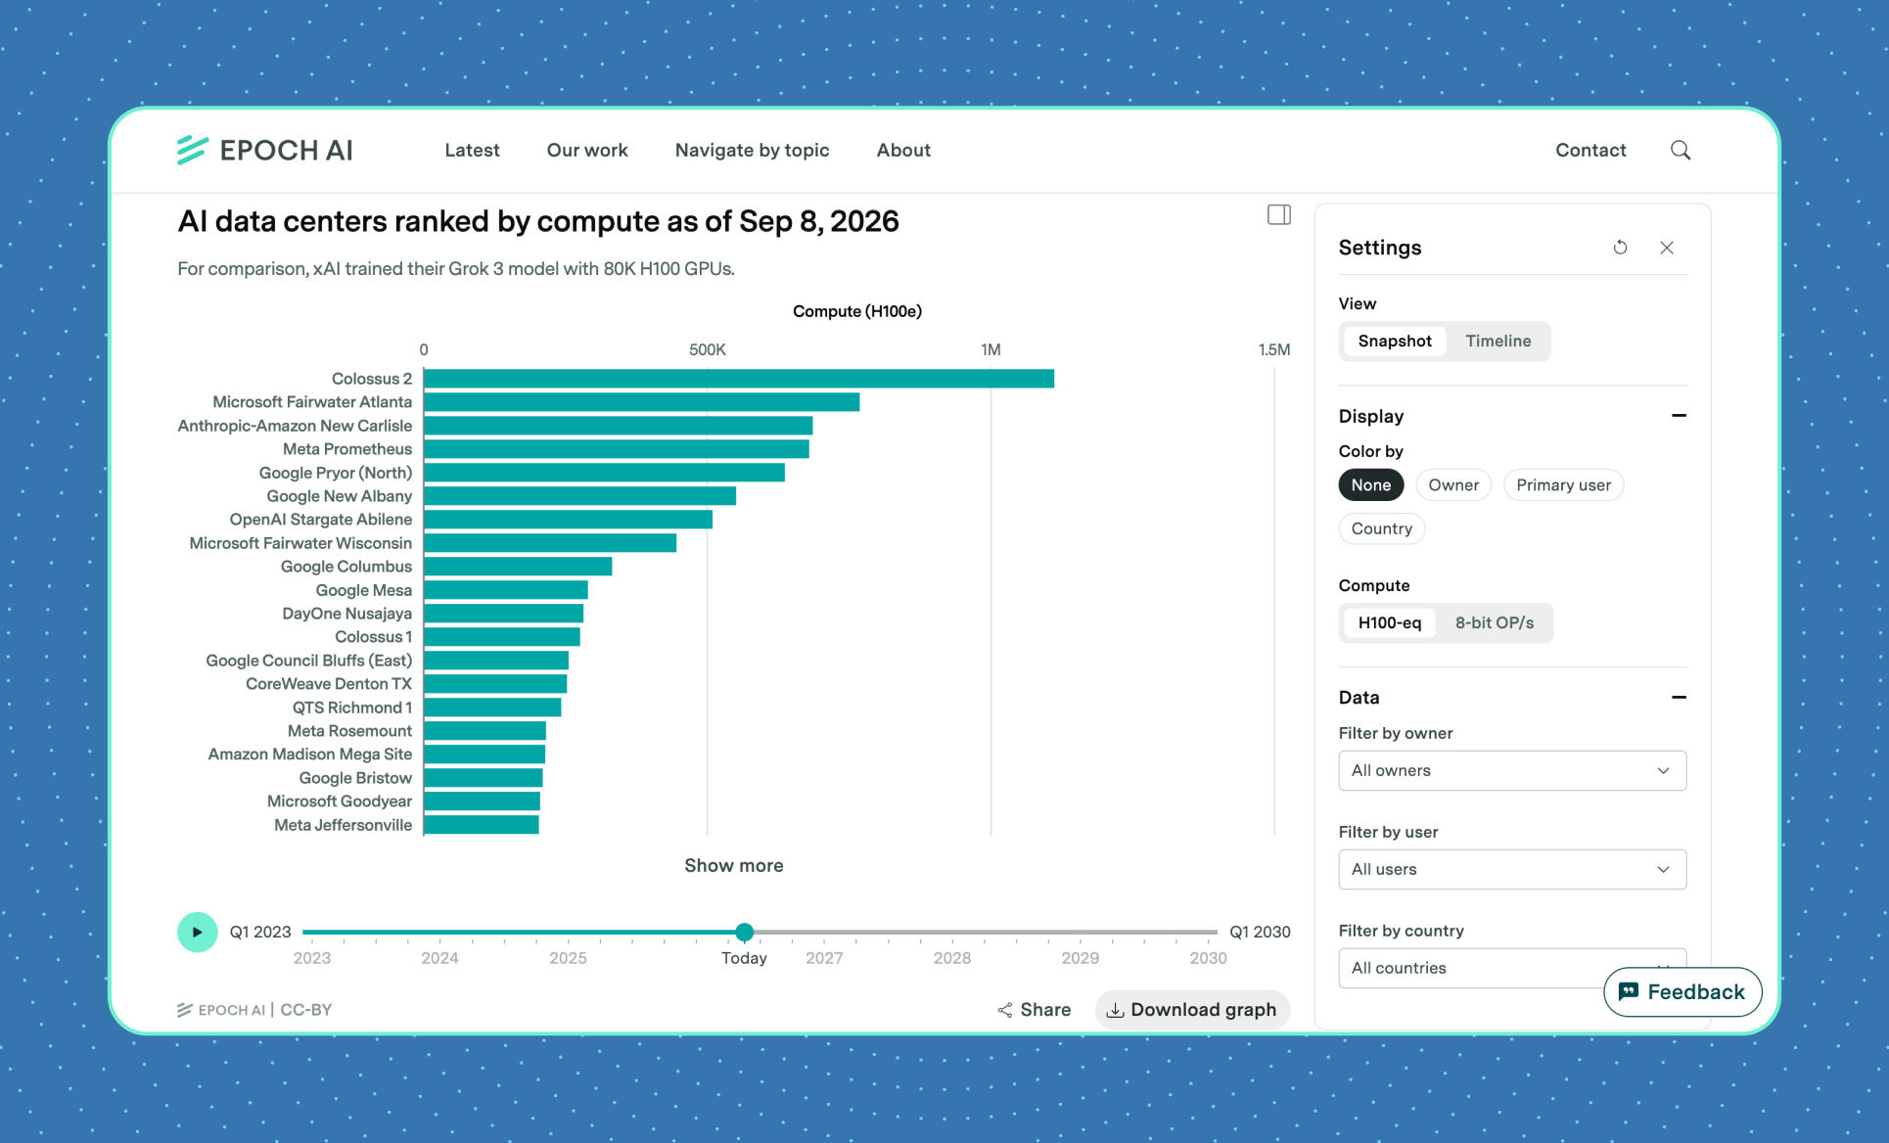Set compute unit to 8-bit OP/s
Image resolution: width=1889 pixels, height=1143 pixels.
1494,622
